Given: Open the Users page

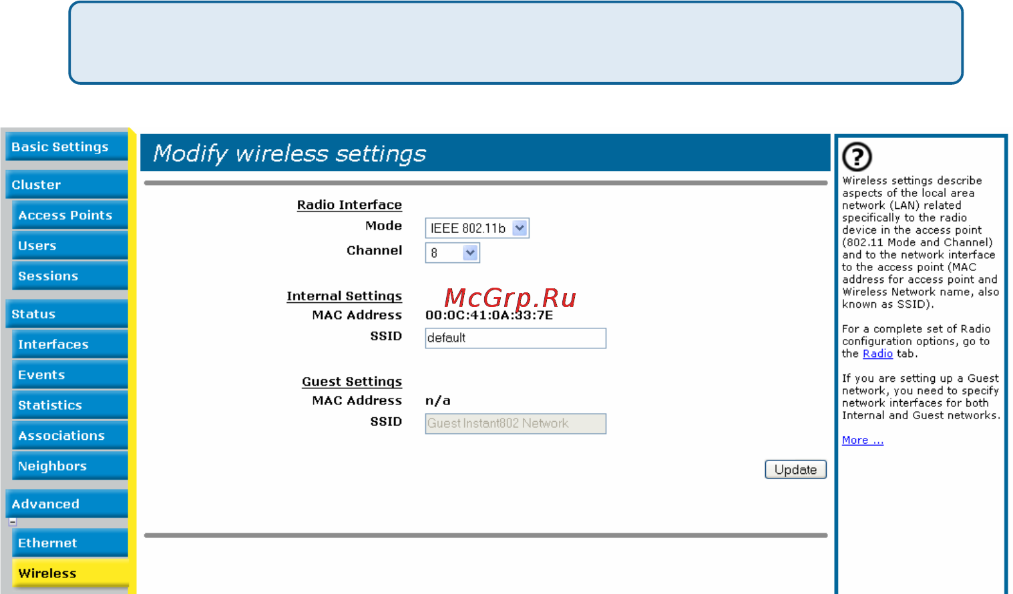Looking at the screenshot, I should point(70,246).
